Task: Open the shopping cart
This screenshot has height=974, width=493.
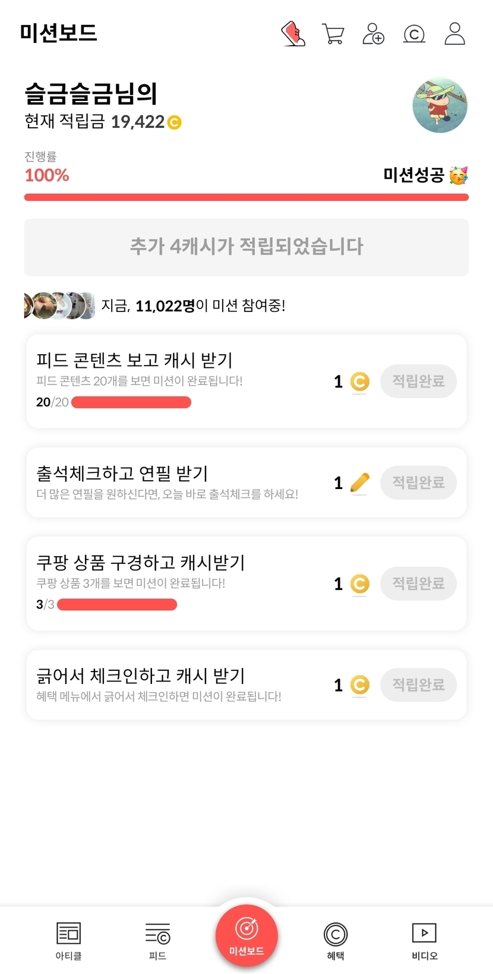Action: click(333, 34)
